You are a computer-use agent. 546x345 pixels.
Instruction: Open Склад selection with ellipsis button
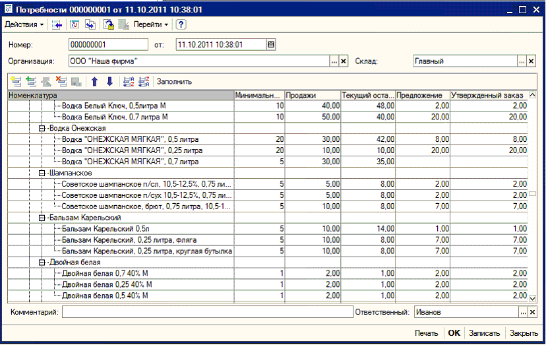[522, 61]
